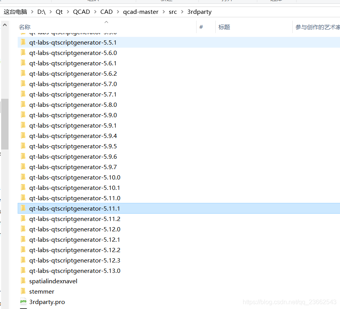Expand dropdown chevron after QCAD breadcrumb
This screenshot has height=309, width=340.
pyautogui.click(x=95, y=12)
